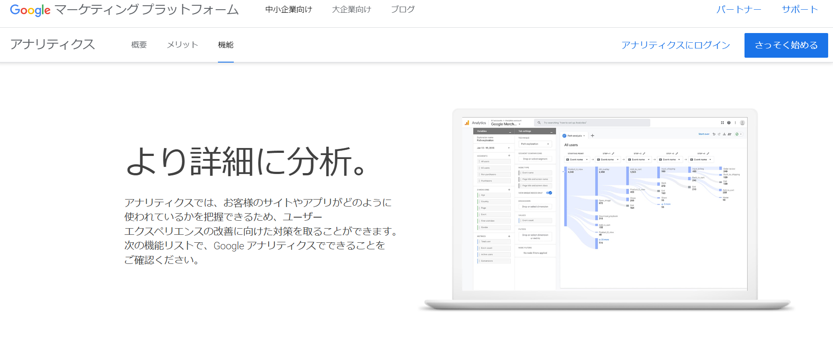Screen dimensions: 833x348
Task: Open the Starting point Event name dropdown
Action: (x=577, y=159)
